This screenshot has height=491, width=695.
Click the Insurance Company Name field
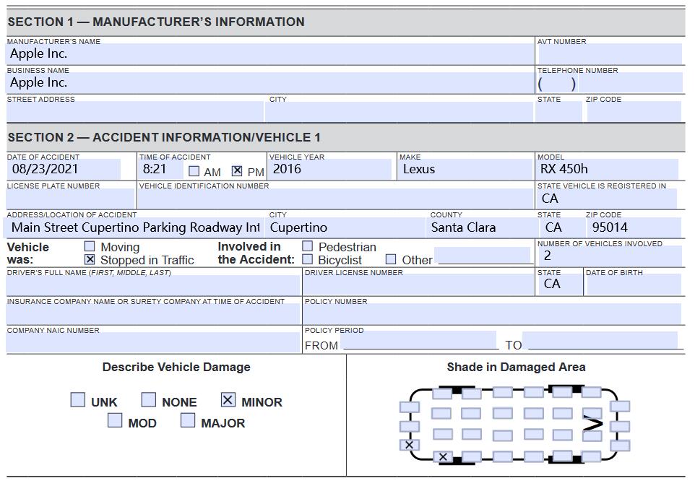click(153, 314)
